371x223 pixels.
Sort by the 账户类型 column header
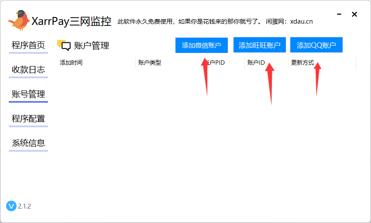150,63
